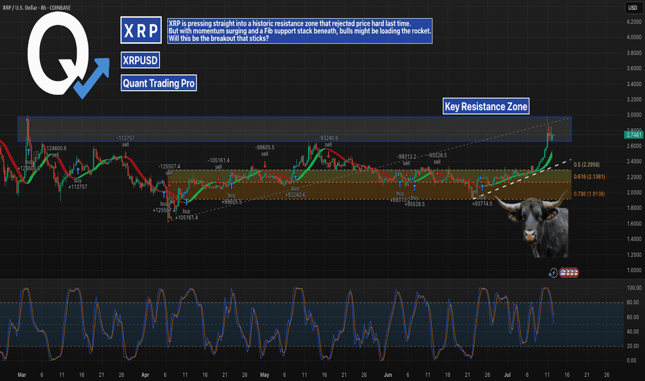Click the -99313.2 sell trade label
This screenshot has height=381, width=645.
tap(406, 160)
